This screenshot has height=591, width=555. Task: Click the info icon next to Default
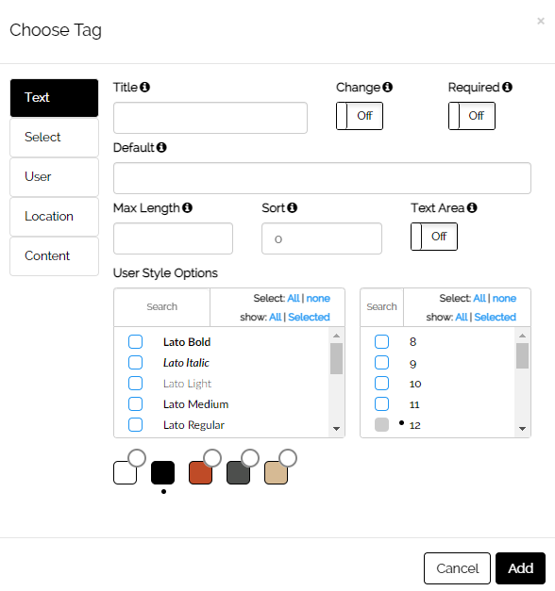click(x=161, y=147)
